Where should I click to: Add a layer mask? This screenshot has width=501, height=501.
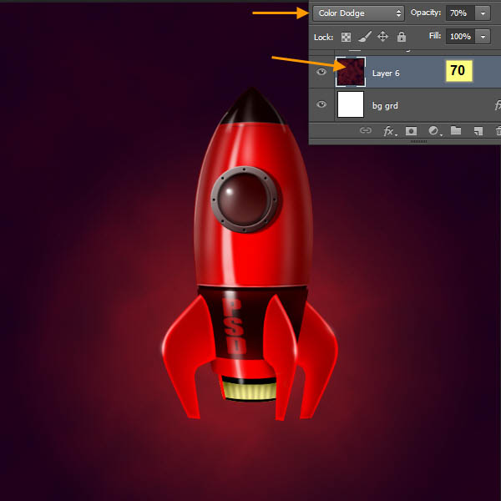[411, 131]
